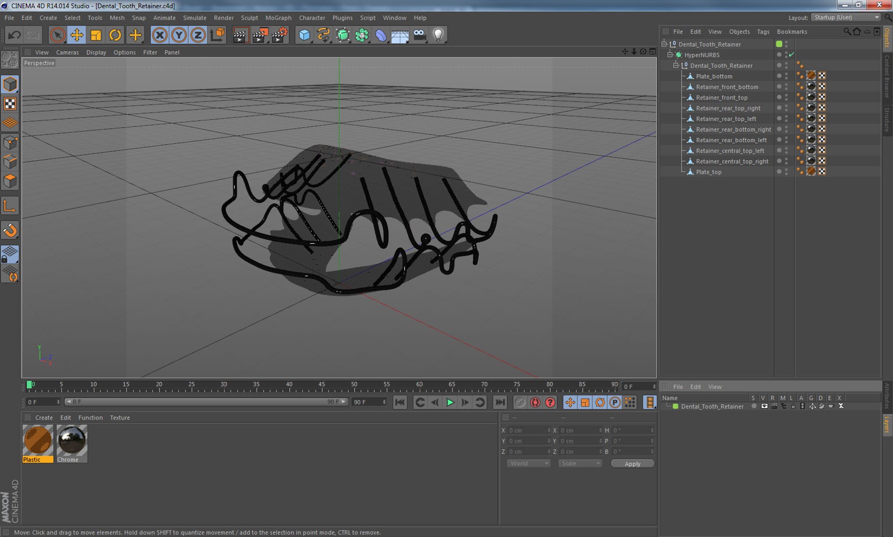Image resolution: width=893 pixels, height=537 pixels.
Task: Select Retainer_front_top object in list
Action: click(x=721, y=97)
